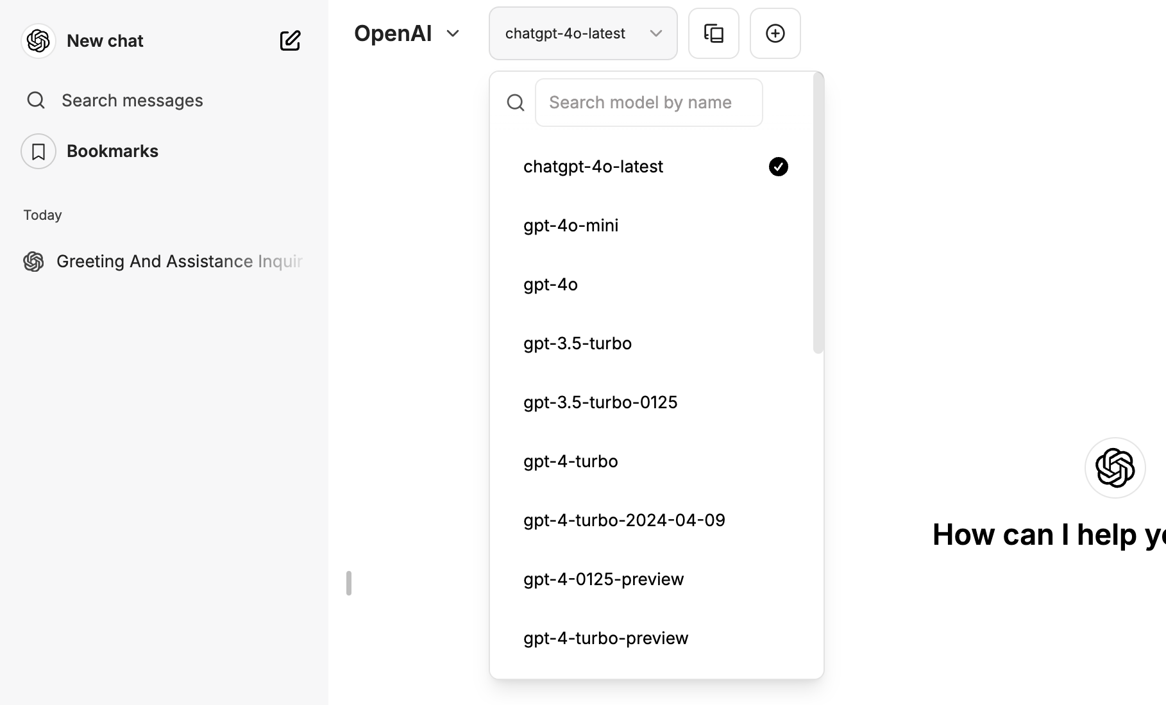Screen dimensions: 1166x705
Task: Select gpt-4-turbo-2024-04-09 model
Action: (624, 520)
